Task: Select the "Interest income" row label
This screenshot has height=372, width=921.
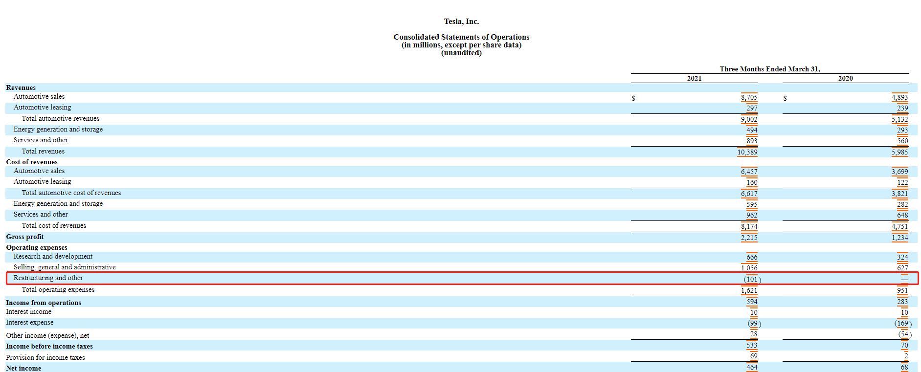Action: [28, 311]
